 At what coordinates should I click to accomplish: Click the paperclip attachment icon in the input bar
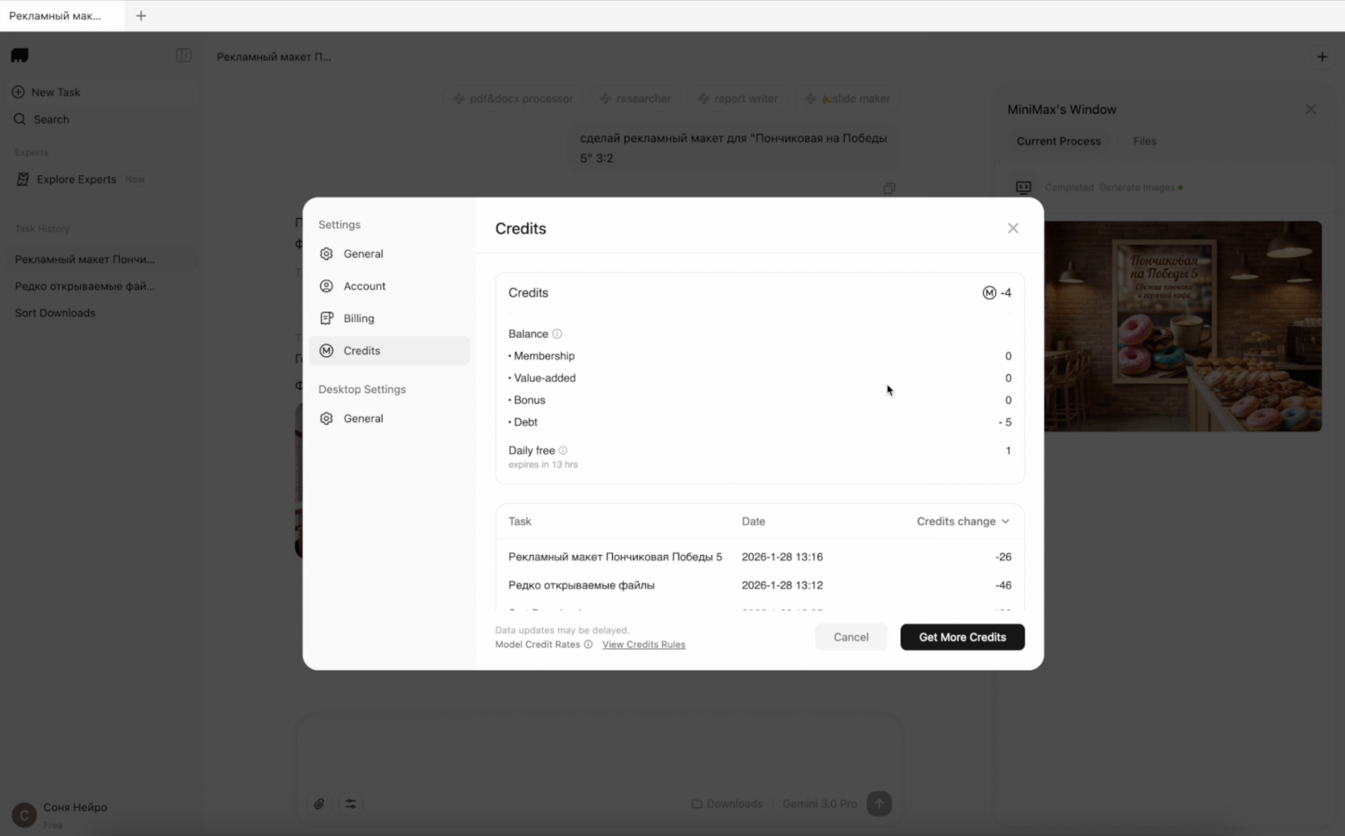(x=319, y=803)
